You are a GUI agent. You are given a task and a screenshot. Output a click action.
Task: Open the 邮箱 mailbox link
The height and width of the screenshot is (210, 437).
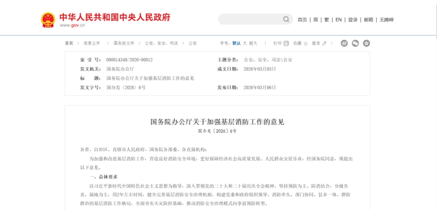368,20
